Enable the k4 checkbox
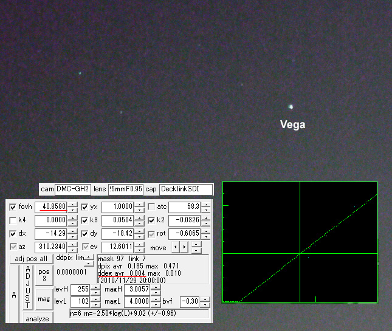Screen dimensions: 392x331 pos(13,220)
